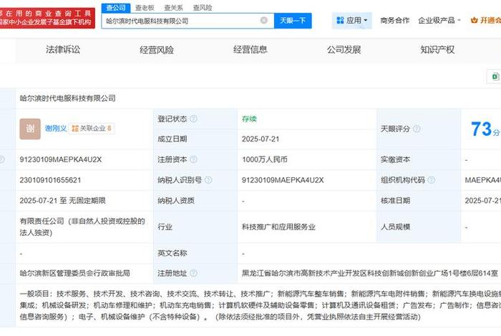Image resolution: width=501 pixels, height=336 pixels.
Task: Open the 公司发展 section tab
Action: coord(344,49)
